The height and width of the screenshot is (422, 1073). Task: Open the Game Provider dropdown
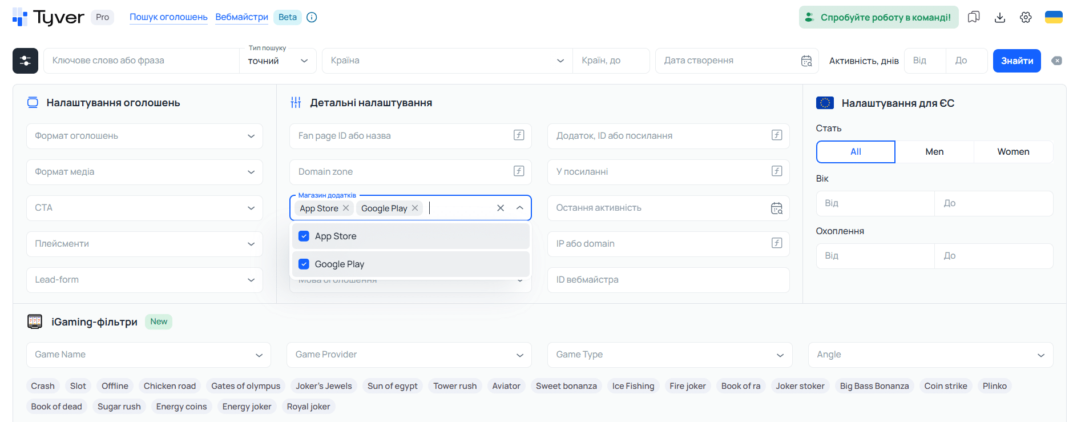tap(409, 355)
